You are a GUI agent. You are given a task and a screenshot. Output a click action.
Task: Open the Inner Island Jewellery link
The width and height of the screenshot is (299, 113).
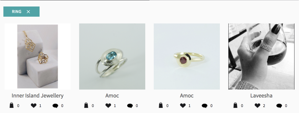[38, 95]
